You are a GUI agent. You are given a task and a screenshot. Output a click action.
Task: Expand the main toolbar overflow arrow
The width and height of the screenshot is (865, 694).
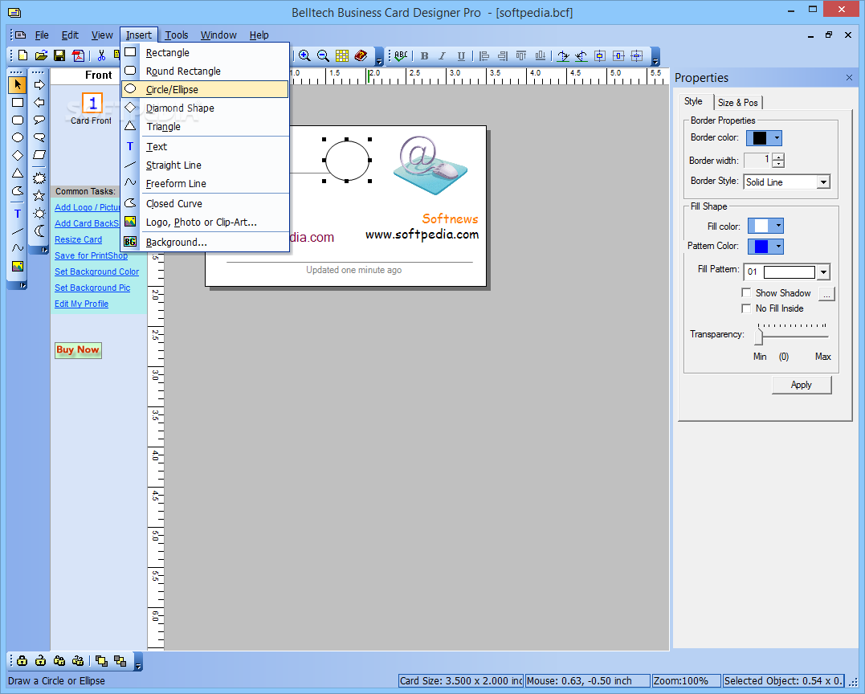click(x=379, y=57)
